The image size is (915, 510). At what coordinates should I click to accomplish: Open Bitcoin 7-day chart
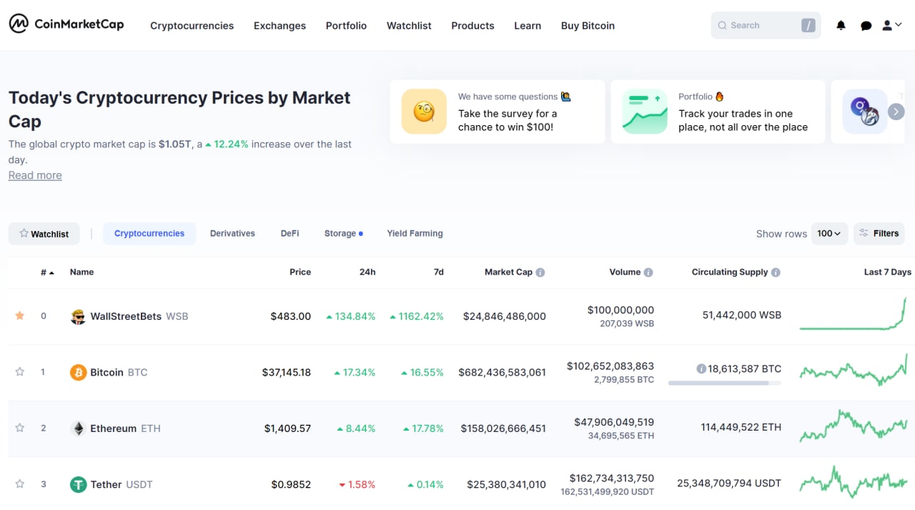point(854,371)
